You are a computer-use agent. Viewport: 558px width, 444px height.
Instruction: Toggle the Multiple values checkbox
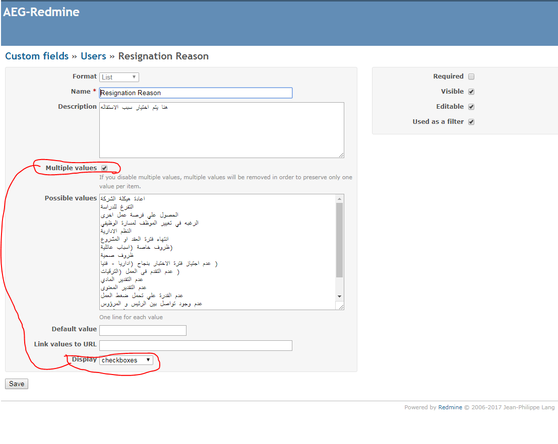(104, 168)
